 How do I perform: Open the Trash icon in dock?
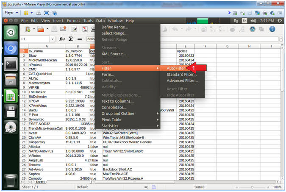click(x=11, y=181)
